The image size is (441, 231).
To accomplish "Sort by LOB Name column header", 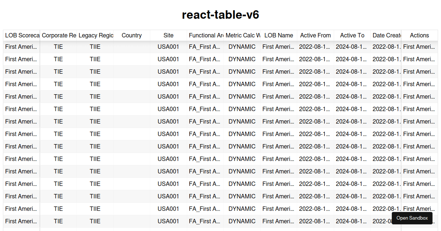I will (x=279, y=35).
